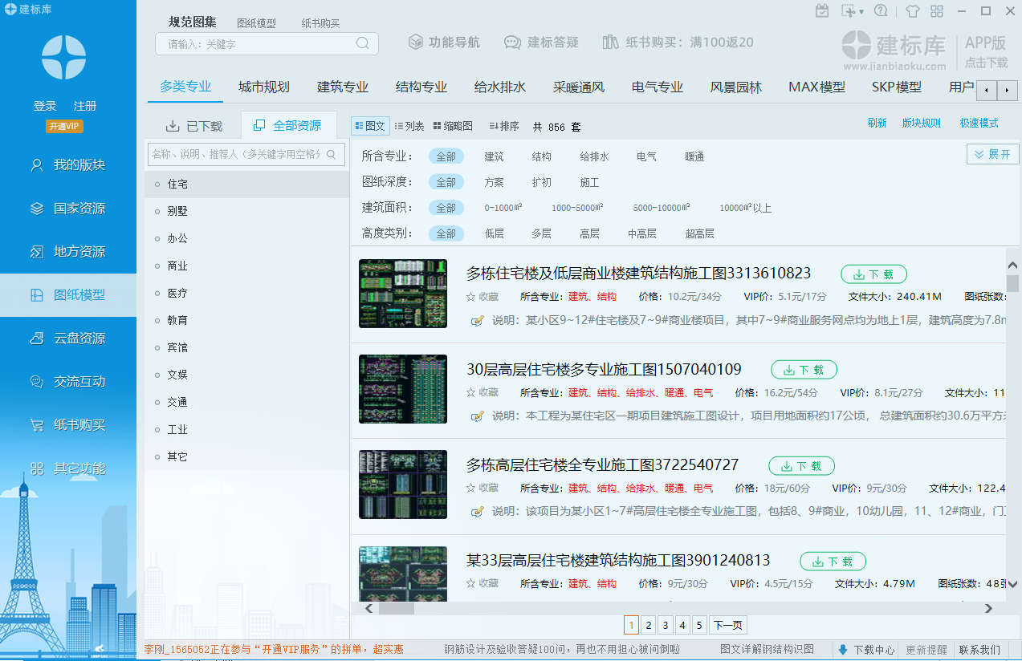Click the magnifier icon in keyword search

[x=363, y=43]
